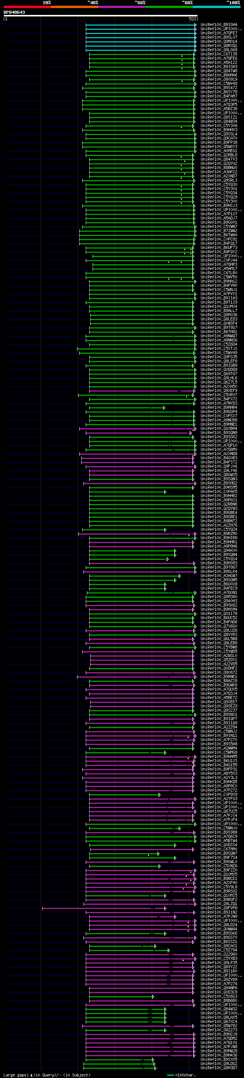Image resolution: width=244 pixels, height=1078 pixels.
Task: Open hit UniRef100_B4FAM7
Action: 218,96
